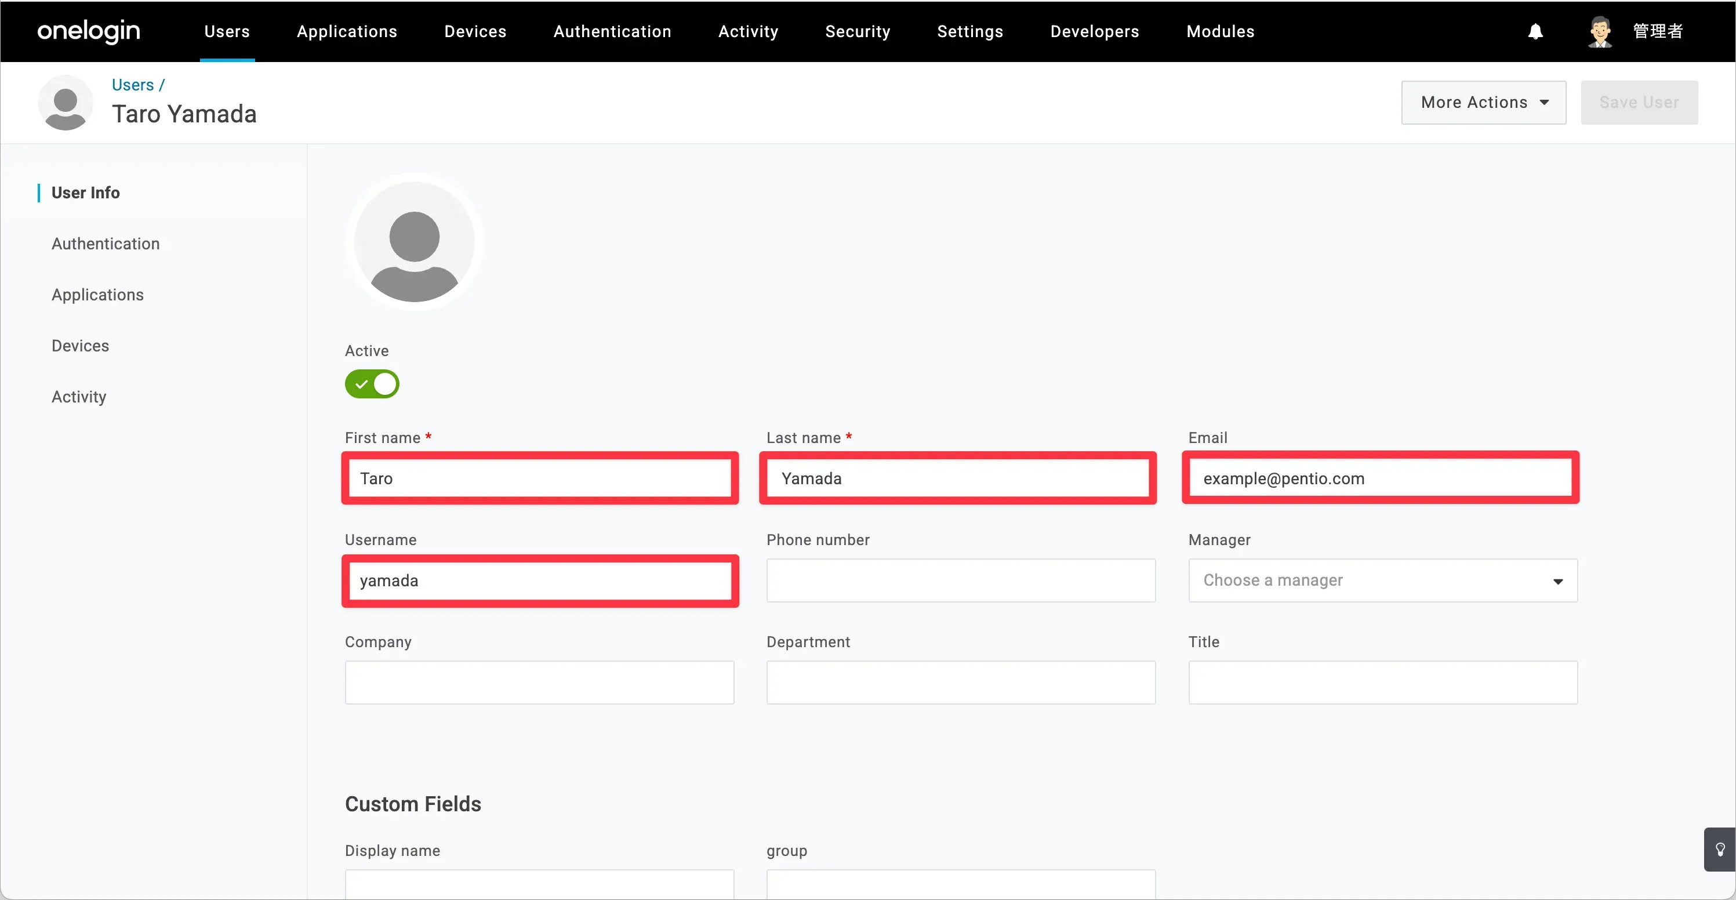Expand the Choose a manager dropdown
Image resolution: width=1736 pixels, height=900 pixels.
point(1382,580)
